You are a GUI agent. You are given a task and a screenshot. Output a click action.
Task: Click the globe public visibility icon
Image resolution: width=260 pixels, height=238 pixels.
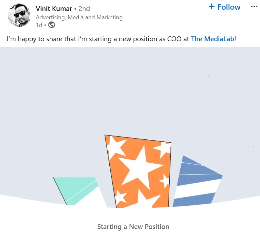point(52,25)
